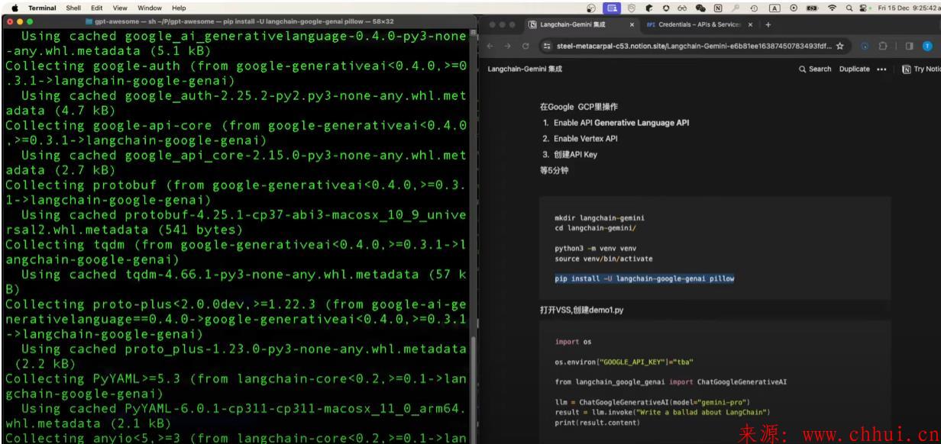Click the os.environ GOOGLE_API_KEY code line
The width and height of the screenshot is (941, 444).
(x=624, y=361)
